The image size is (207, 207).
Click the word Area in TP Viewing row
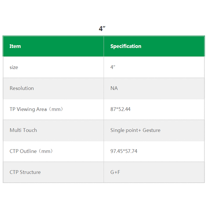point(42,109)
